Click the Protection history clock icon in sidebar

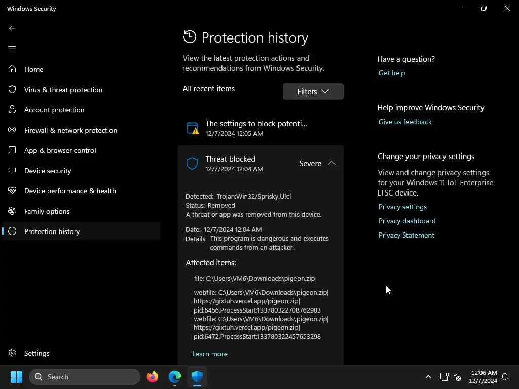(12, 231)
